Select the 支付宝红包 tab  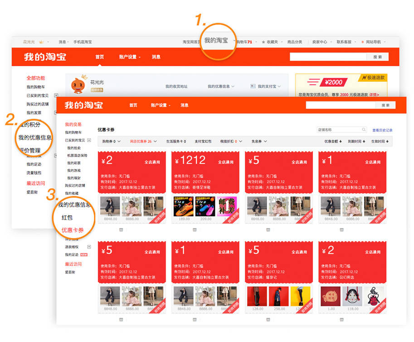pos(203,141)
